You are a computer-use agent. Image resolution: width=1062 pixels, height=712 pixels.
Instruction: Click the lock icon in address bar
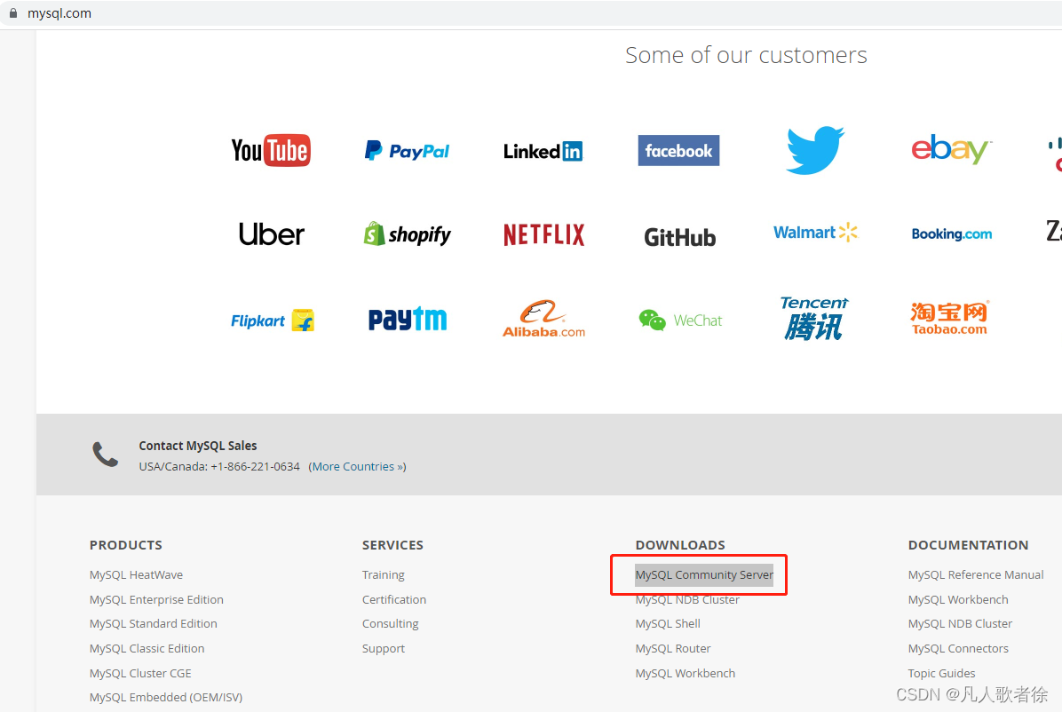(12, 12)
